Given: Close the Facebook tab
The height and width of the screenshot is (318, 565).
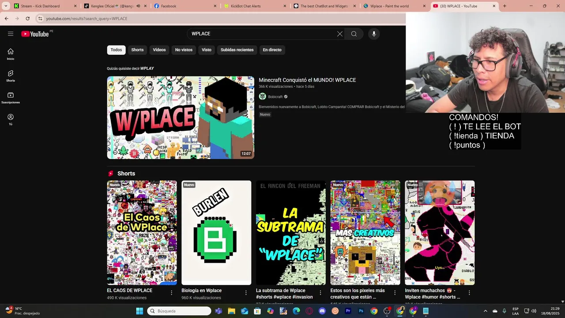Looking at the screenshot, I should [x=215, y=6].
